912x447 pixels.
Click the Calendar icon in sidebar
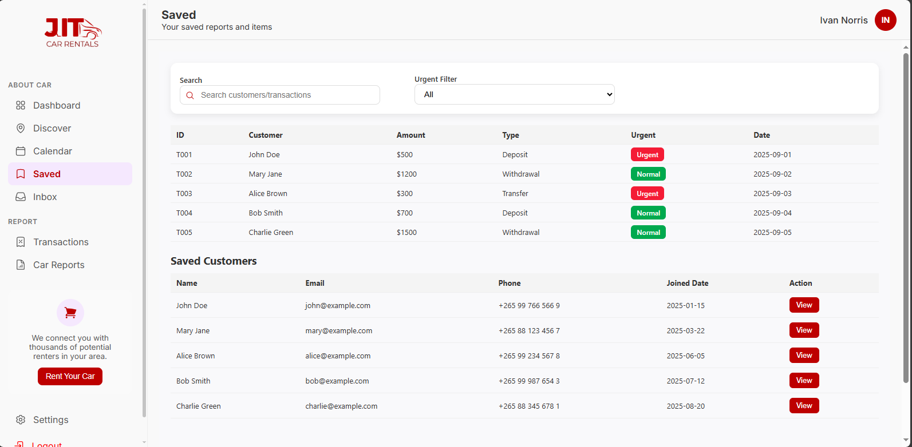(x=21, y=151)
